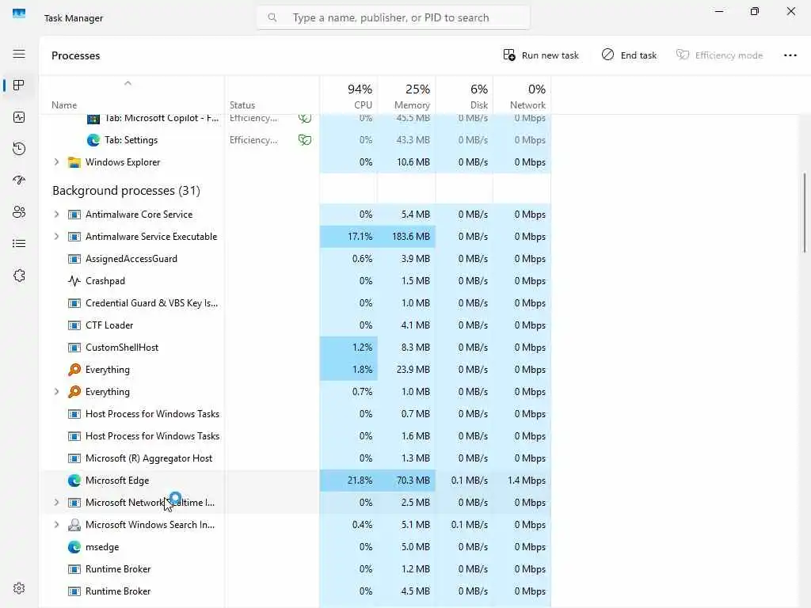The image size is (811, 608).
Task: Expand the Windows Explorer process
Action: [x=56, y=161]
